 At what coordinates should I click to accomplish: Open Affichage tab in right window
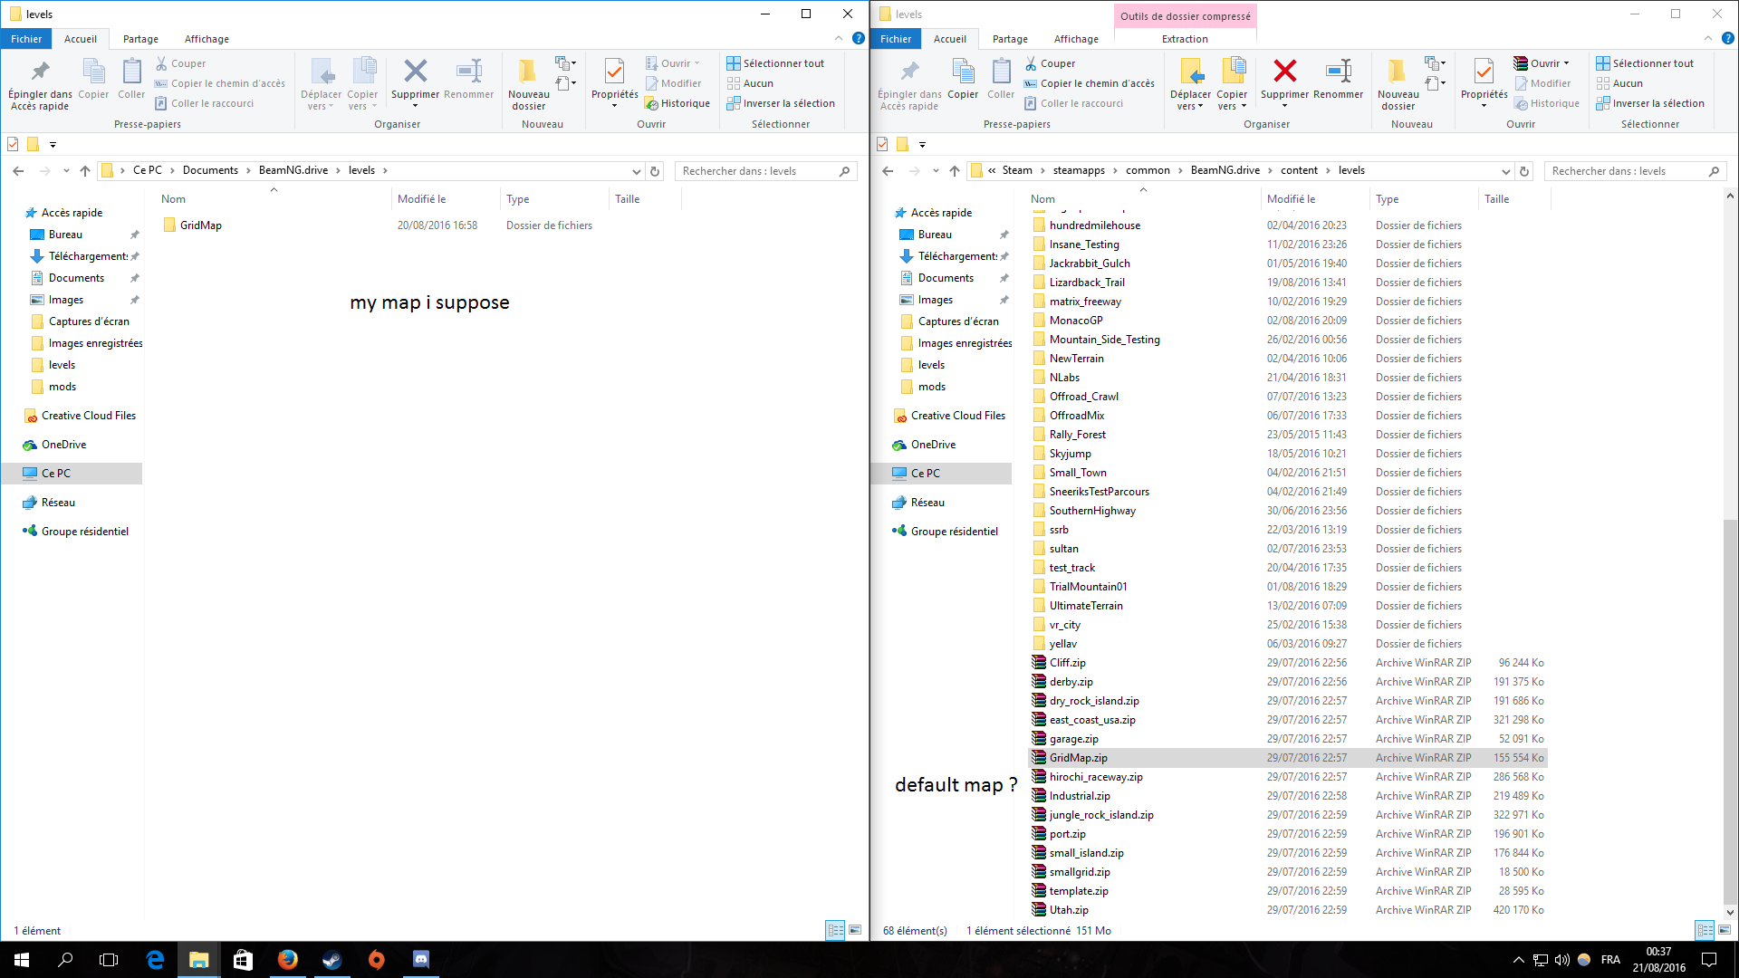(1076, 39)
